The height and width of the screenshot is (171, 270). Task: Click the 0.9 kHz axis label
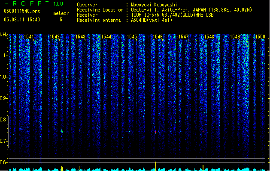(x=3, y=98)
